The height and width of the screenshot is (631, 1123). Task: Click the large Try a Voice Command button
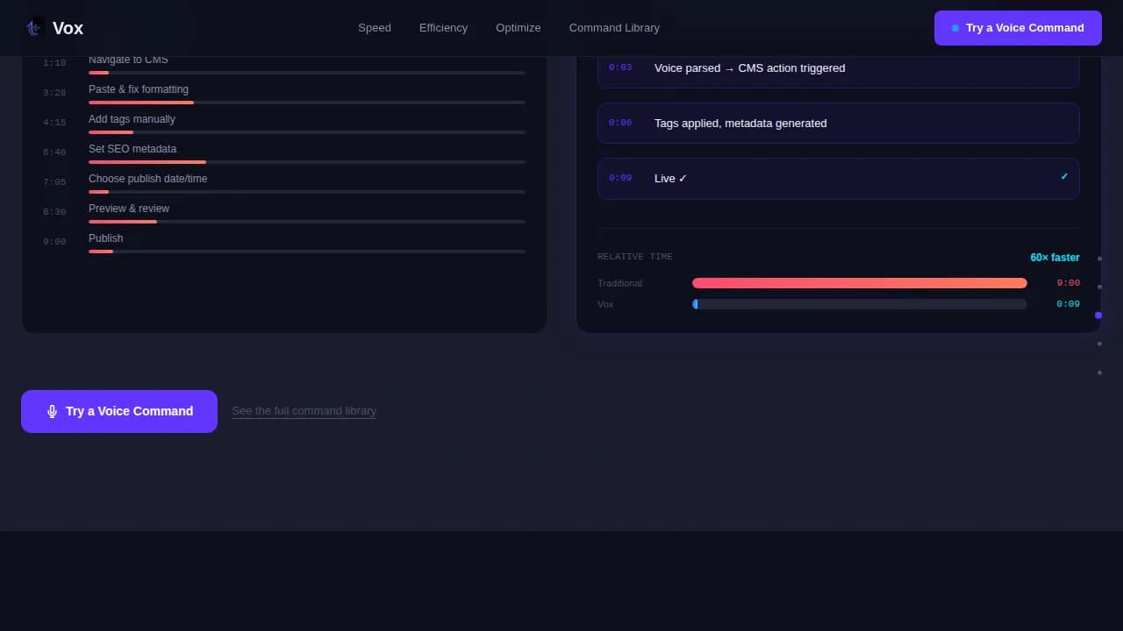pyautogui.click(x=119, y=411)
